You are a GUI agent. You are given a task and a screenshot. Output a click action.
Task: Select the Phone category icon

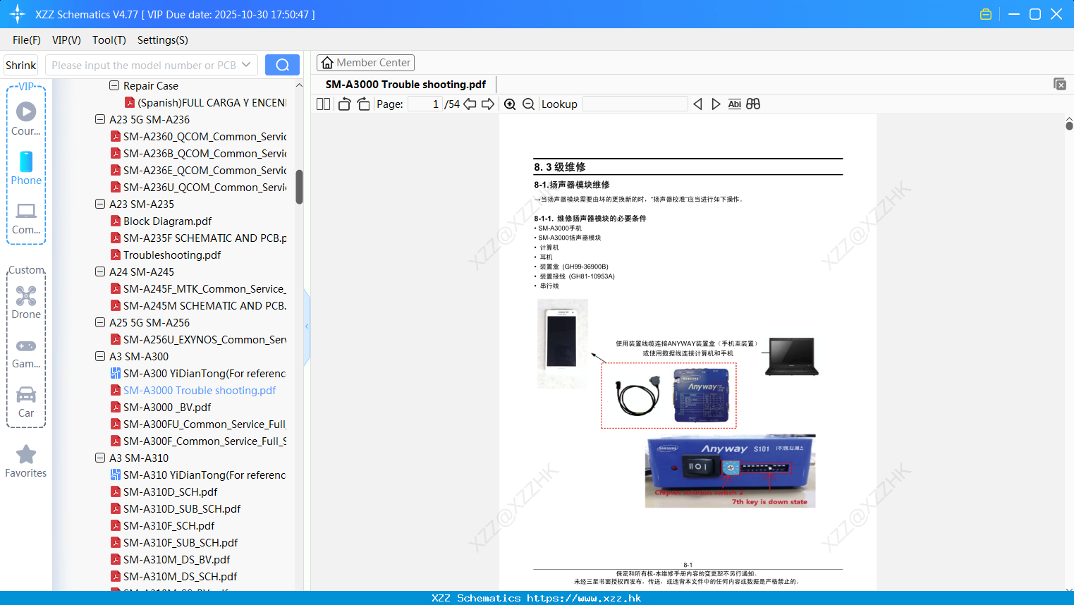26,168
